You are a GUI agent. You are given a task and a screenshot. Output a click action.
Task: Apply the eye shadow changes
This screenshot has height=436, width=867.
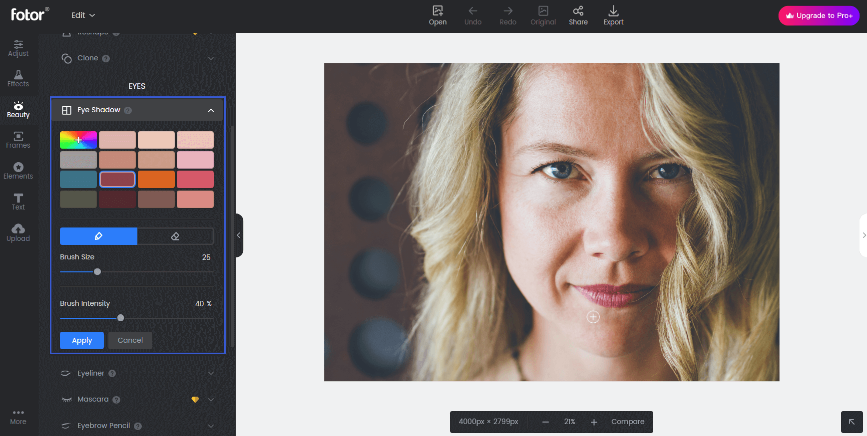tap(82, 340)
